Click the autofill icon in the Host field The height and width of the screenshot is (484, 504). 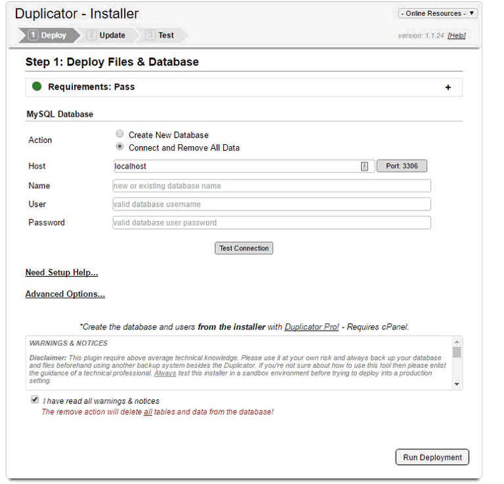point(364,167)
